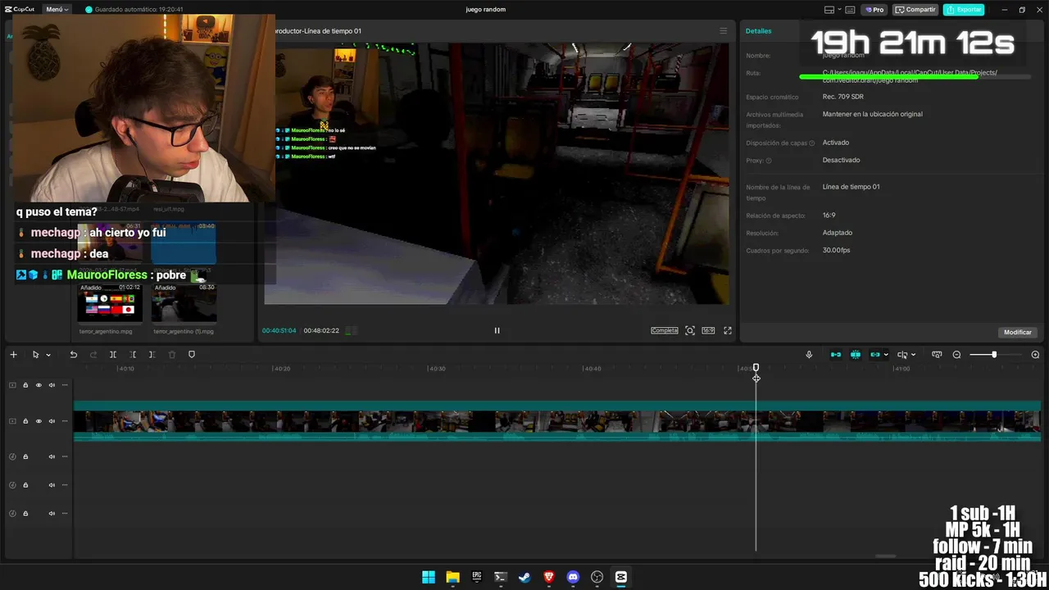Select the terror_argentino (1).mpg thumbnail
The width and height of the screenshot is (1049, 590).
(184, 303)
